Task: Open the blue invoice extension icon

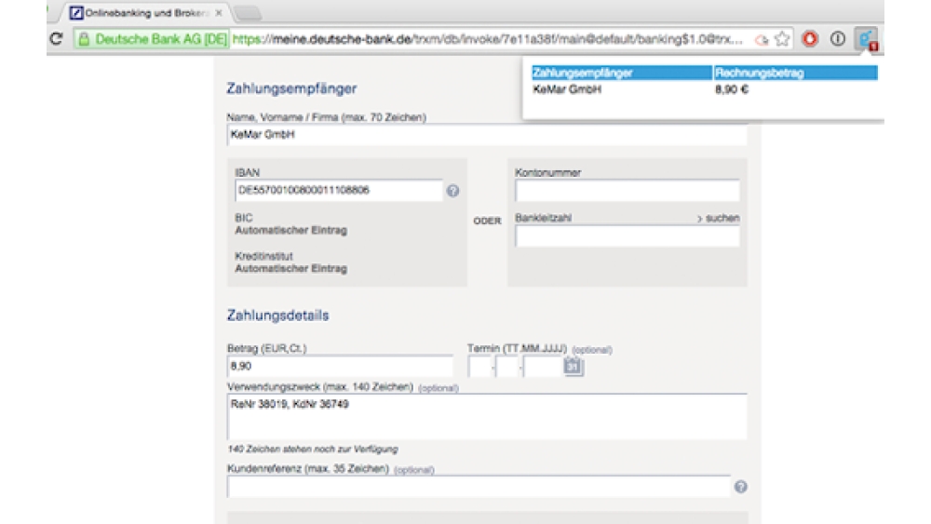Action: tap(867, 39)
